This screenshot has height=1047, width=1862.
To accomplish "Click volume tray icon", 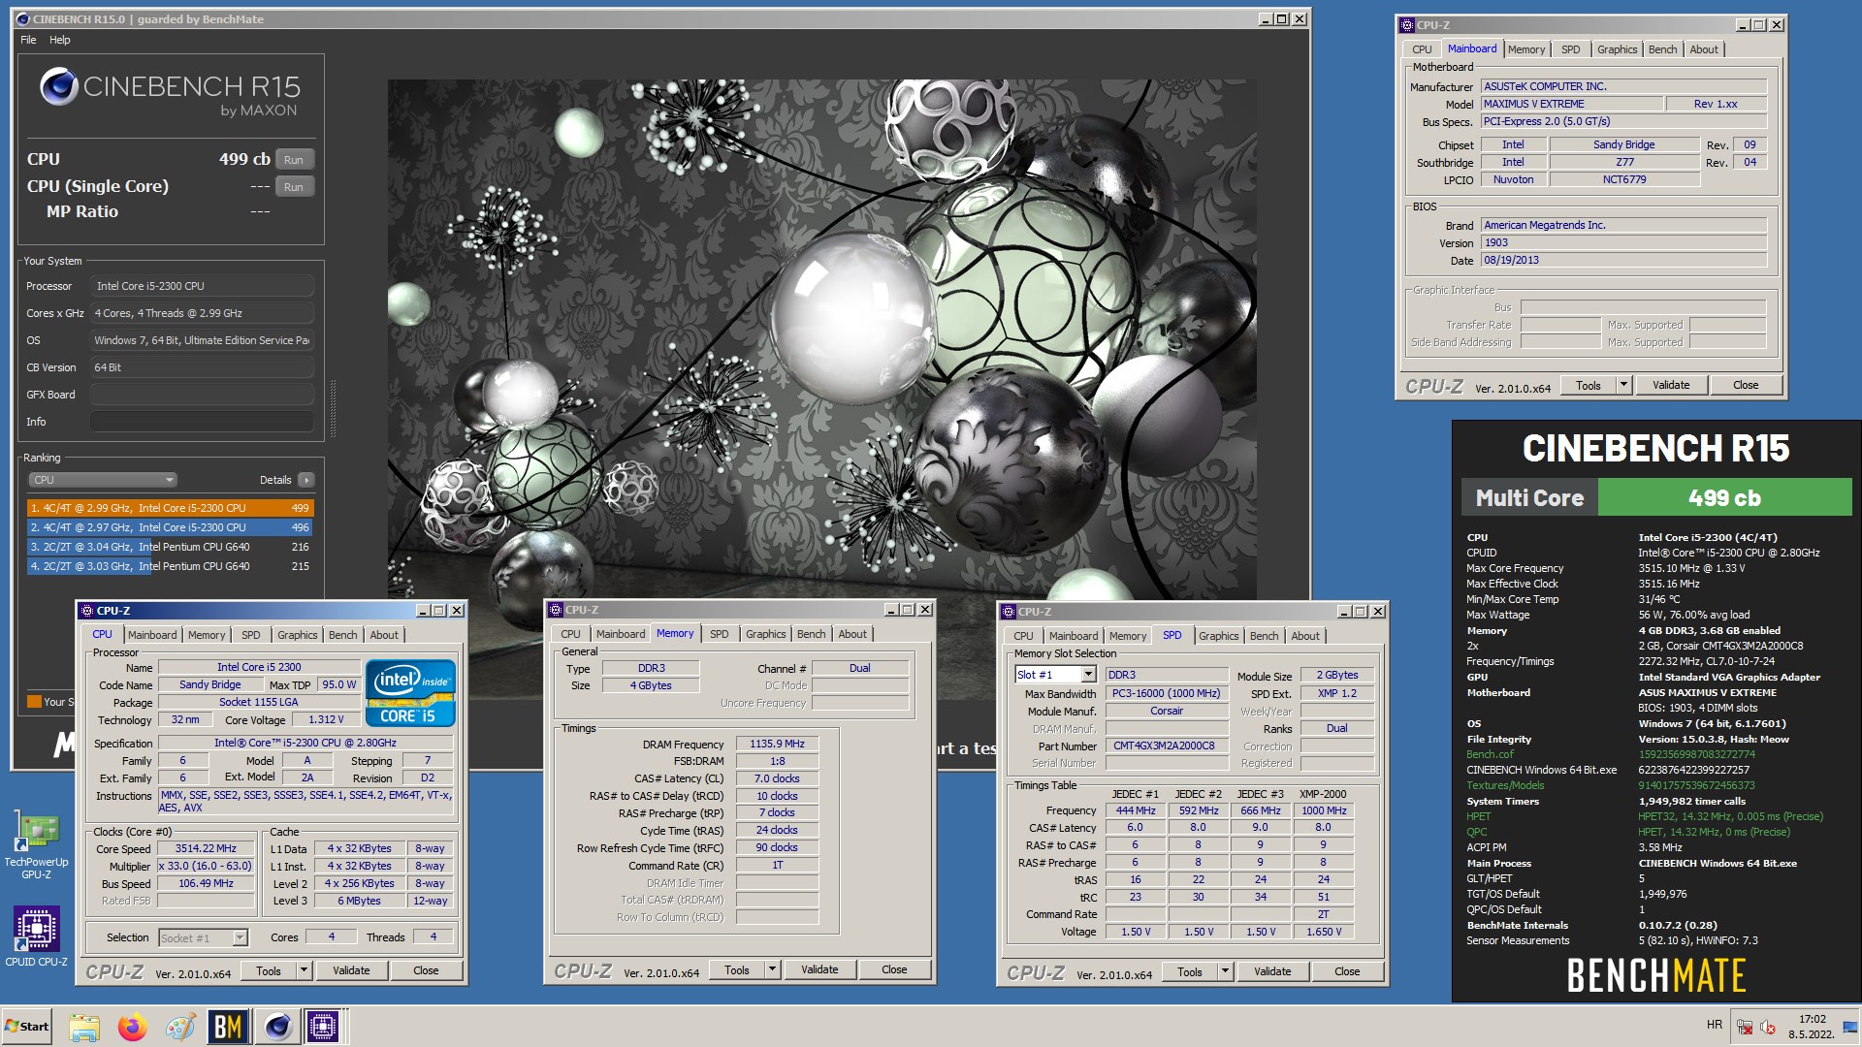I will [x=1768, y=1028].
